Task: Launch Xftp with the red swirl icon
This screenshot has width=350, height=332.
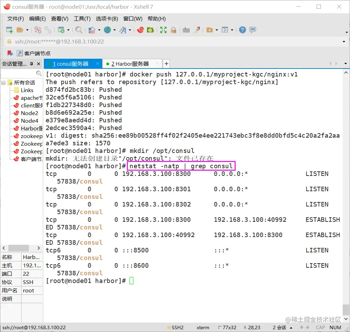Action: [x=140, y=30]
